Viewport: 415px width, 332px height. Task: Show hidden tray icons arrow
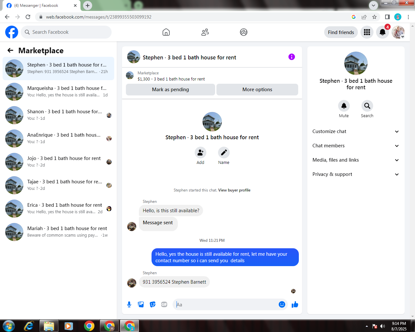click(x=367, y=326)
